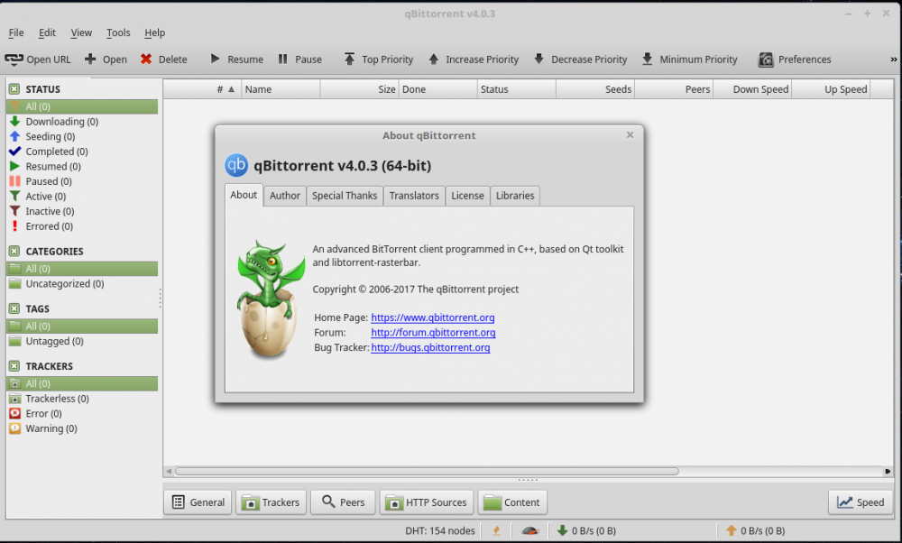The image size is (902, 543).
Task: Sort the torrent list by Name column
Action: click(x=281, y=89)
